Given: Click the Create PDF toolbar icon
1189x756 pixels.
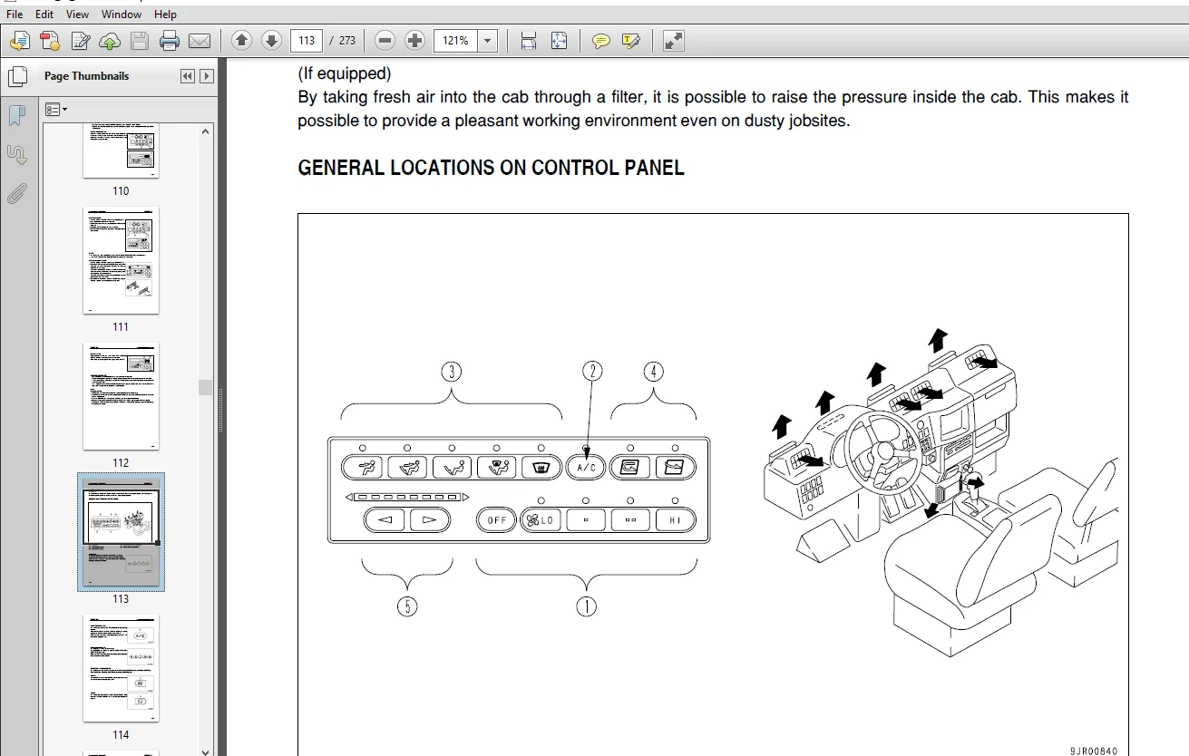Looking at the screenshot, I should click(x=50, y=41).
